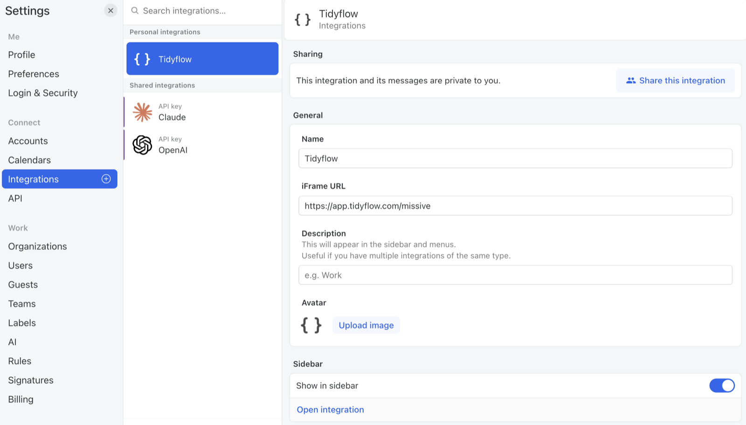Click the Description input field
Viewport: 746px width, 425px height.
515,275
